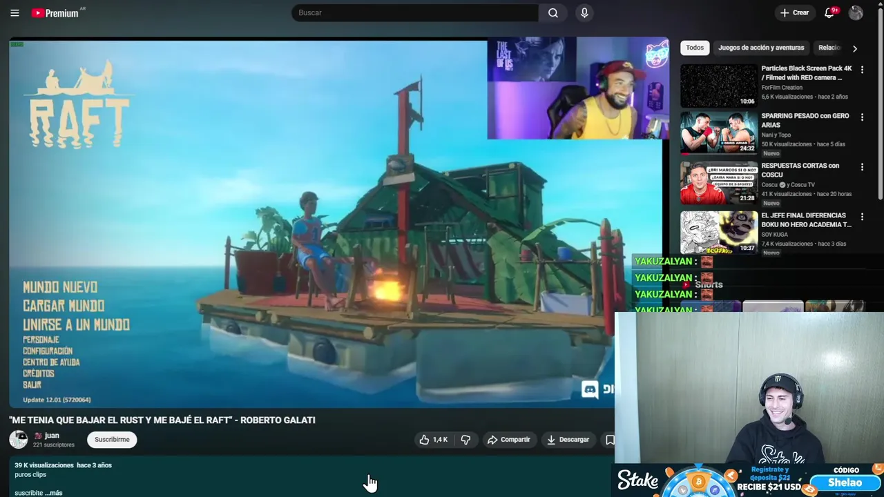Image resolution: width=884 pixels, height=497 pixels.
Task: Click the video player area
Action: [x=338, y=222]
